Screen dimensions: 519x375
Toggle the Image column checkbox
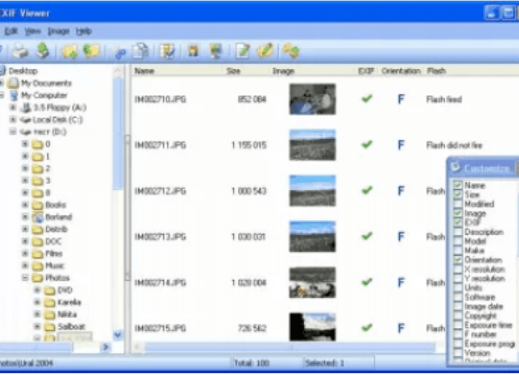click(458, 213)
